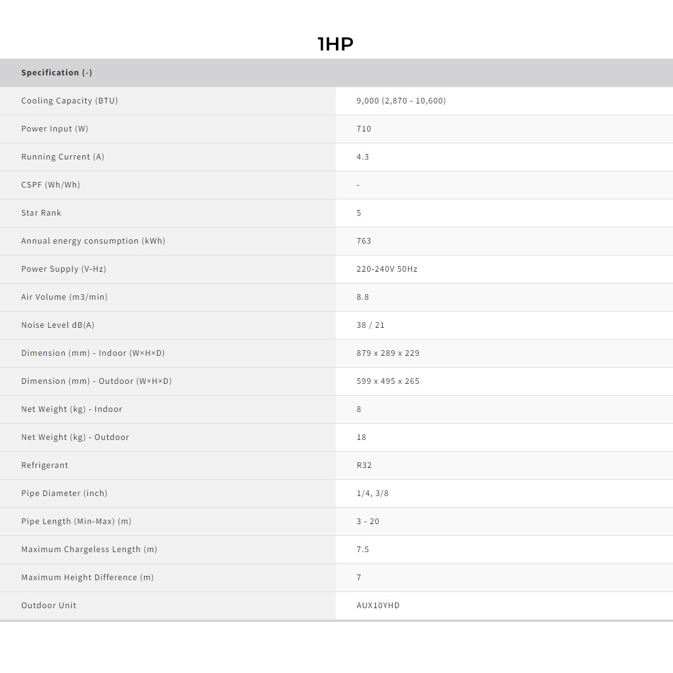
Task: Select Annual energy consumption (kWh) label
Action: point(93,241)
